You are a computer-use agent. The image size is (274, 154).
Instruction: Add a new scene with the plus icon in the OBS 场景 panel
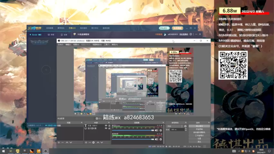pyautogui.click(x=59, y=142)
